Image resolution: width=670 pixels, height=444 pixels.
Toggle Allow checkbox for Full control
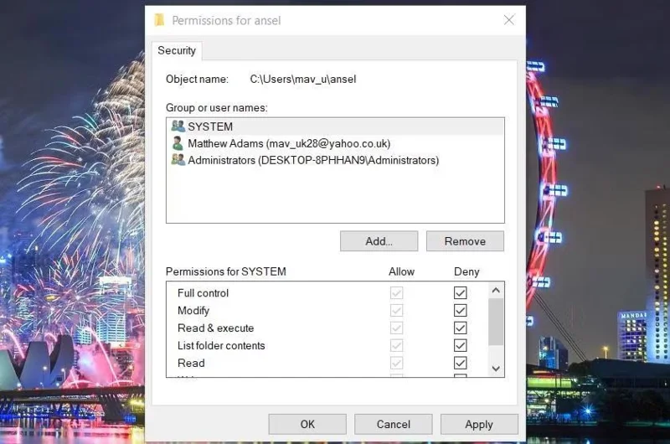point(396,292)
